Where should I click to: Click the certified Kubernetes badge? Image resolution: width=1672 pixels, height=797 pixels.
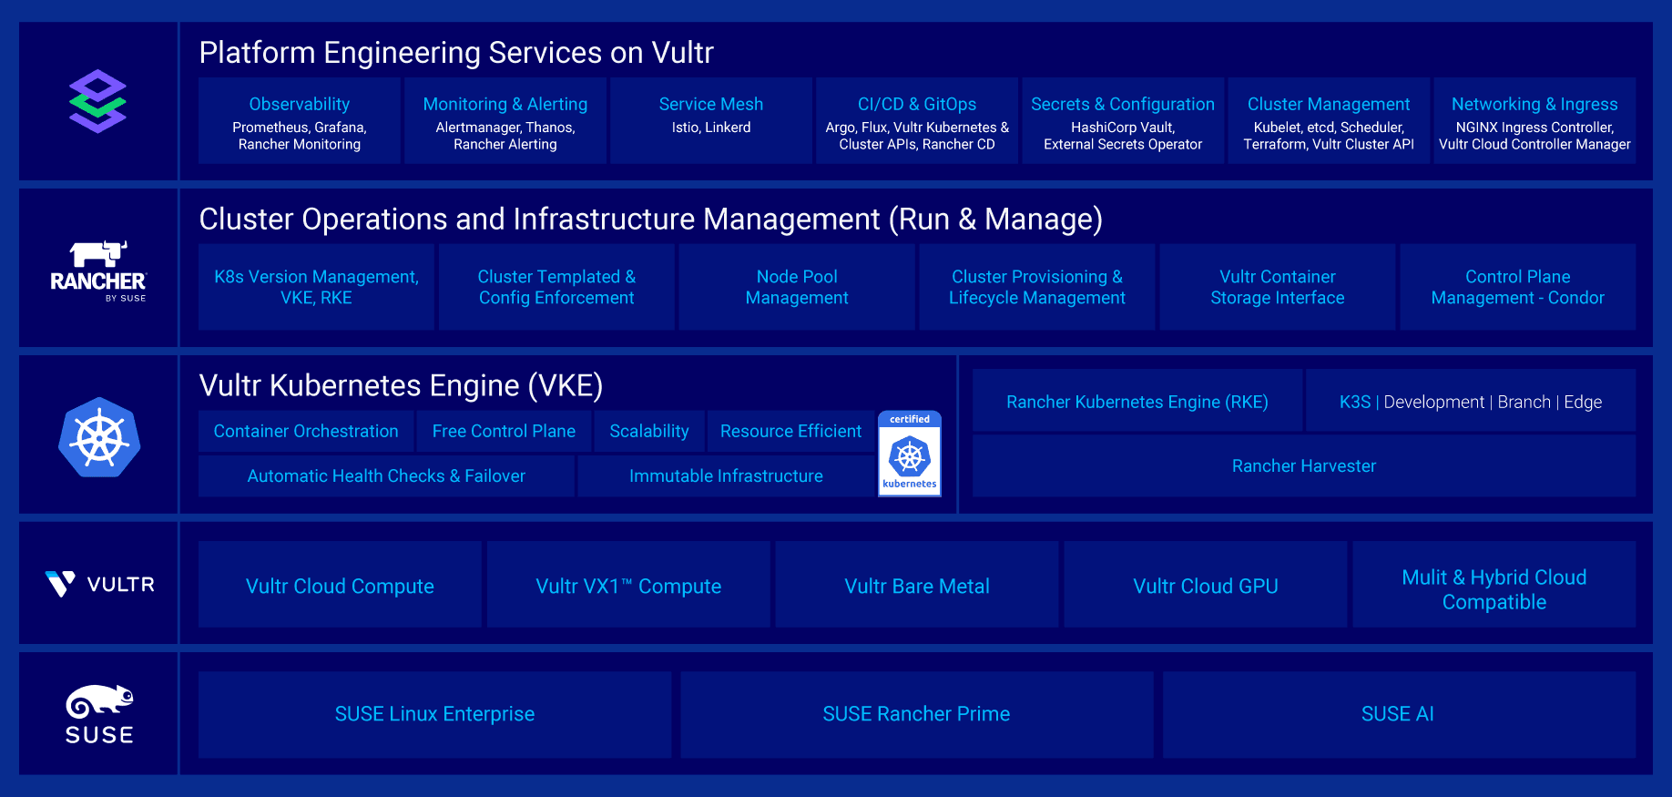[909, 454]
